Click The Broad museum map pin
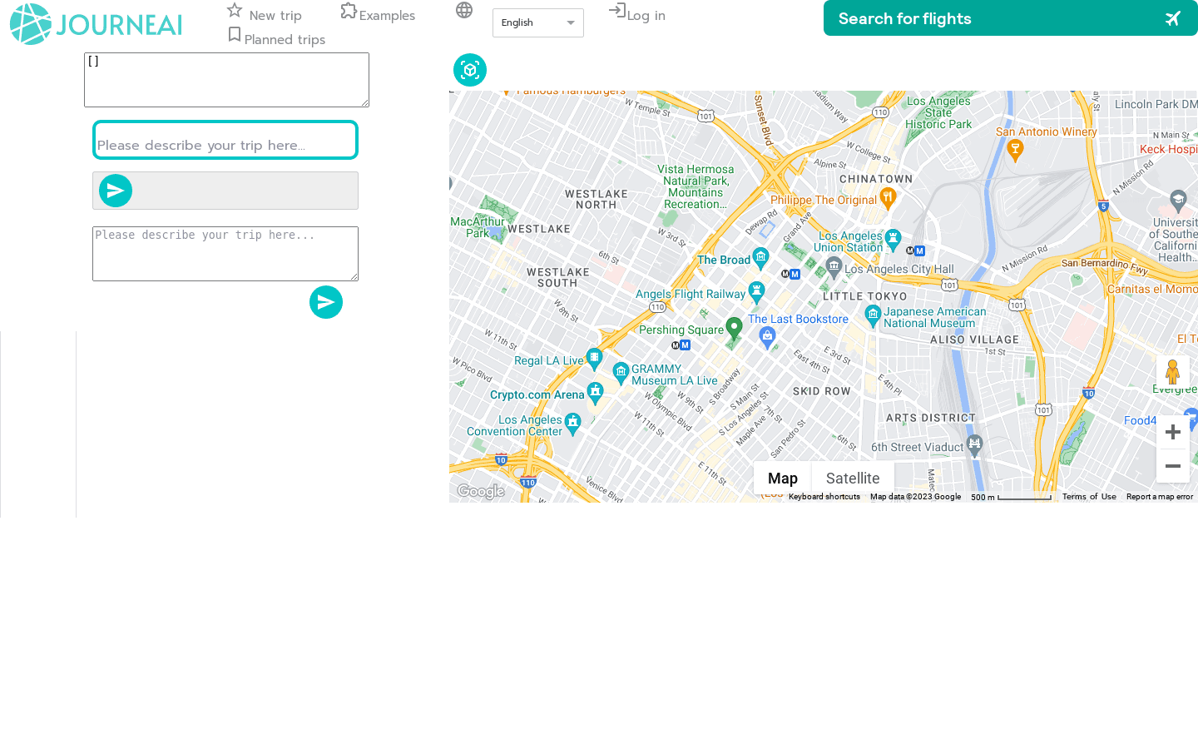The height and width of the screenshot is (749, 1198). (760, 257)
